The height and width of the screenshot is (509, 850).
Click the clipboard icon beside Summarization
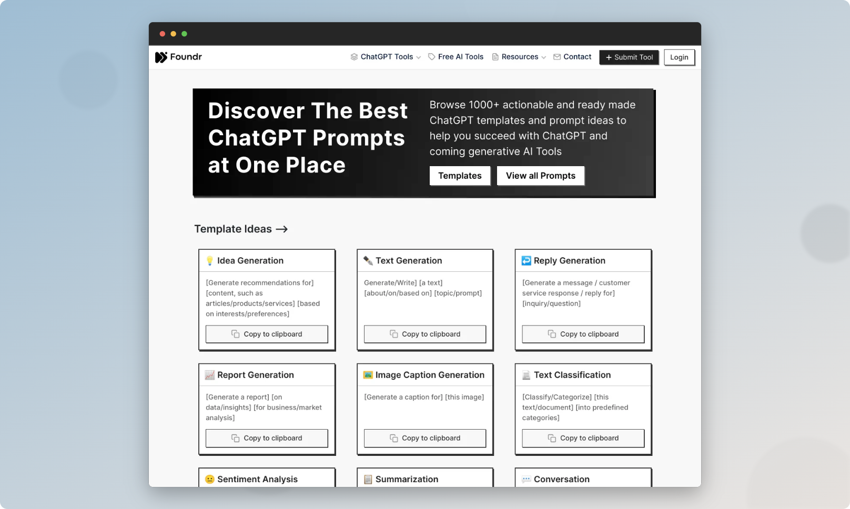[368, 479]
